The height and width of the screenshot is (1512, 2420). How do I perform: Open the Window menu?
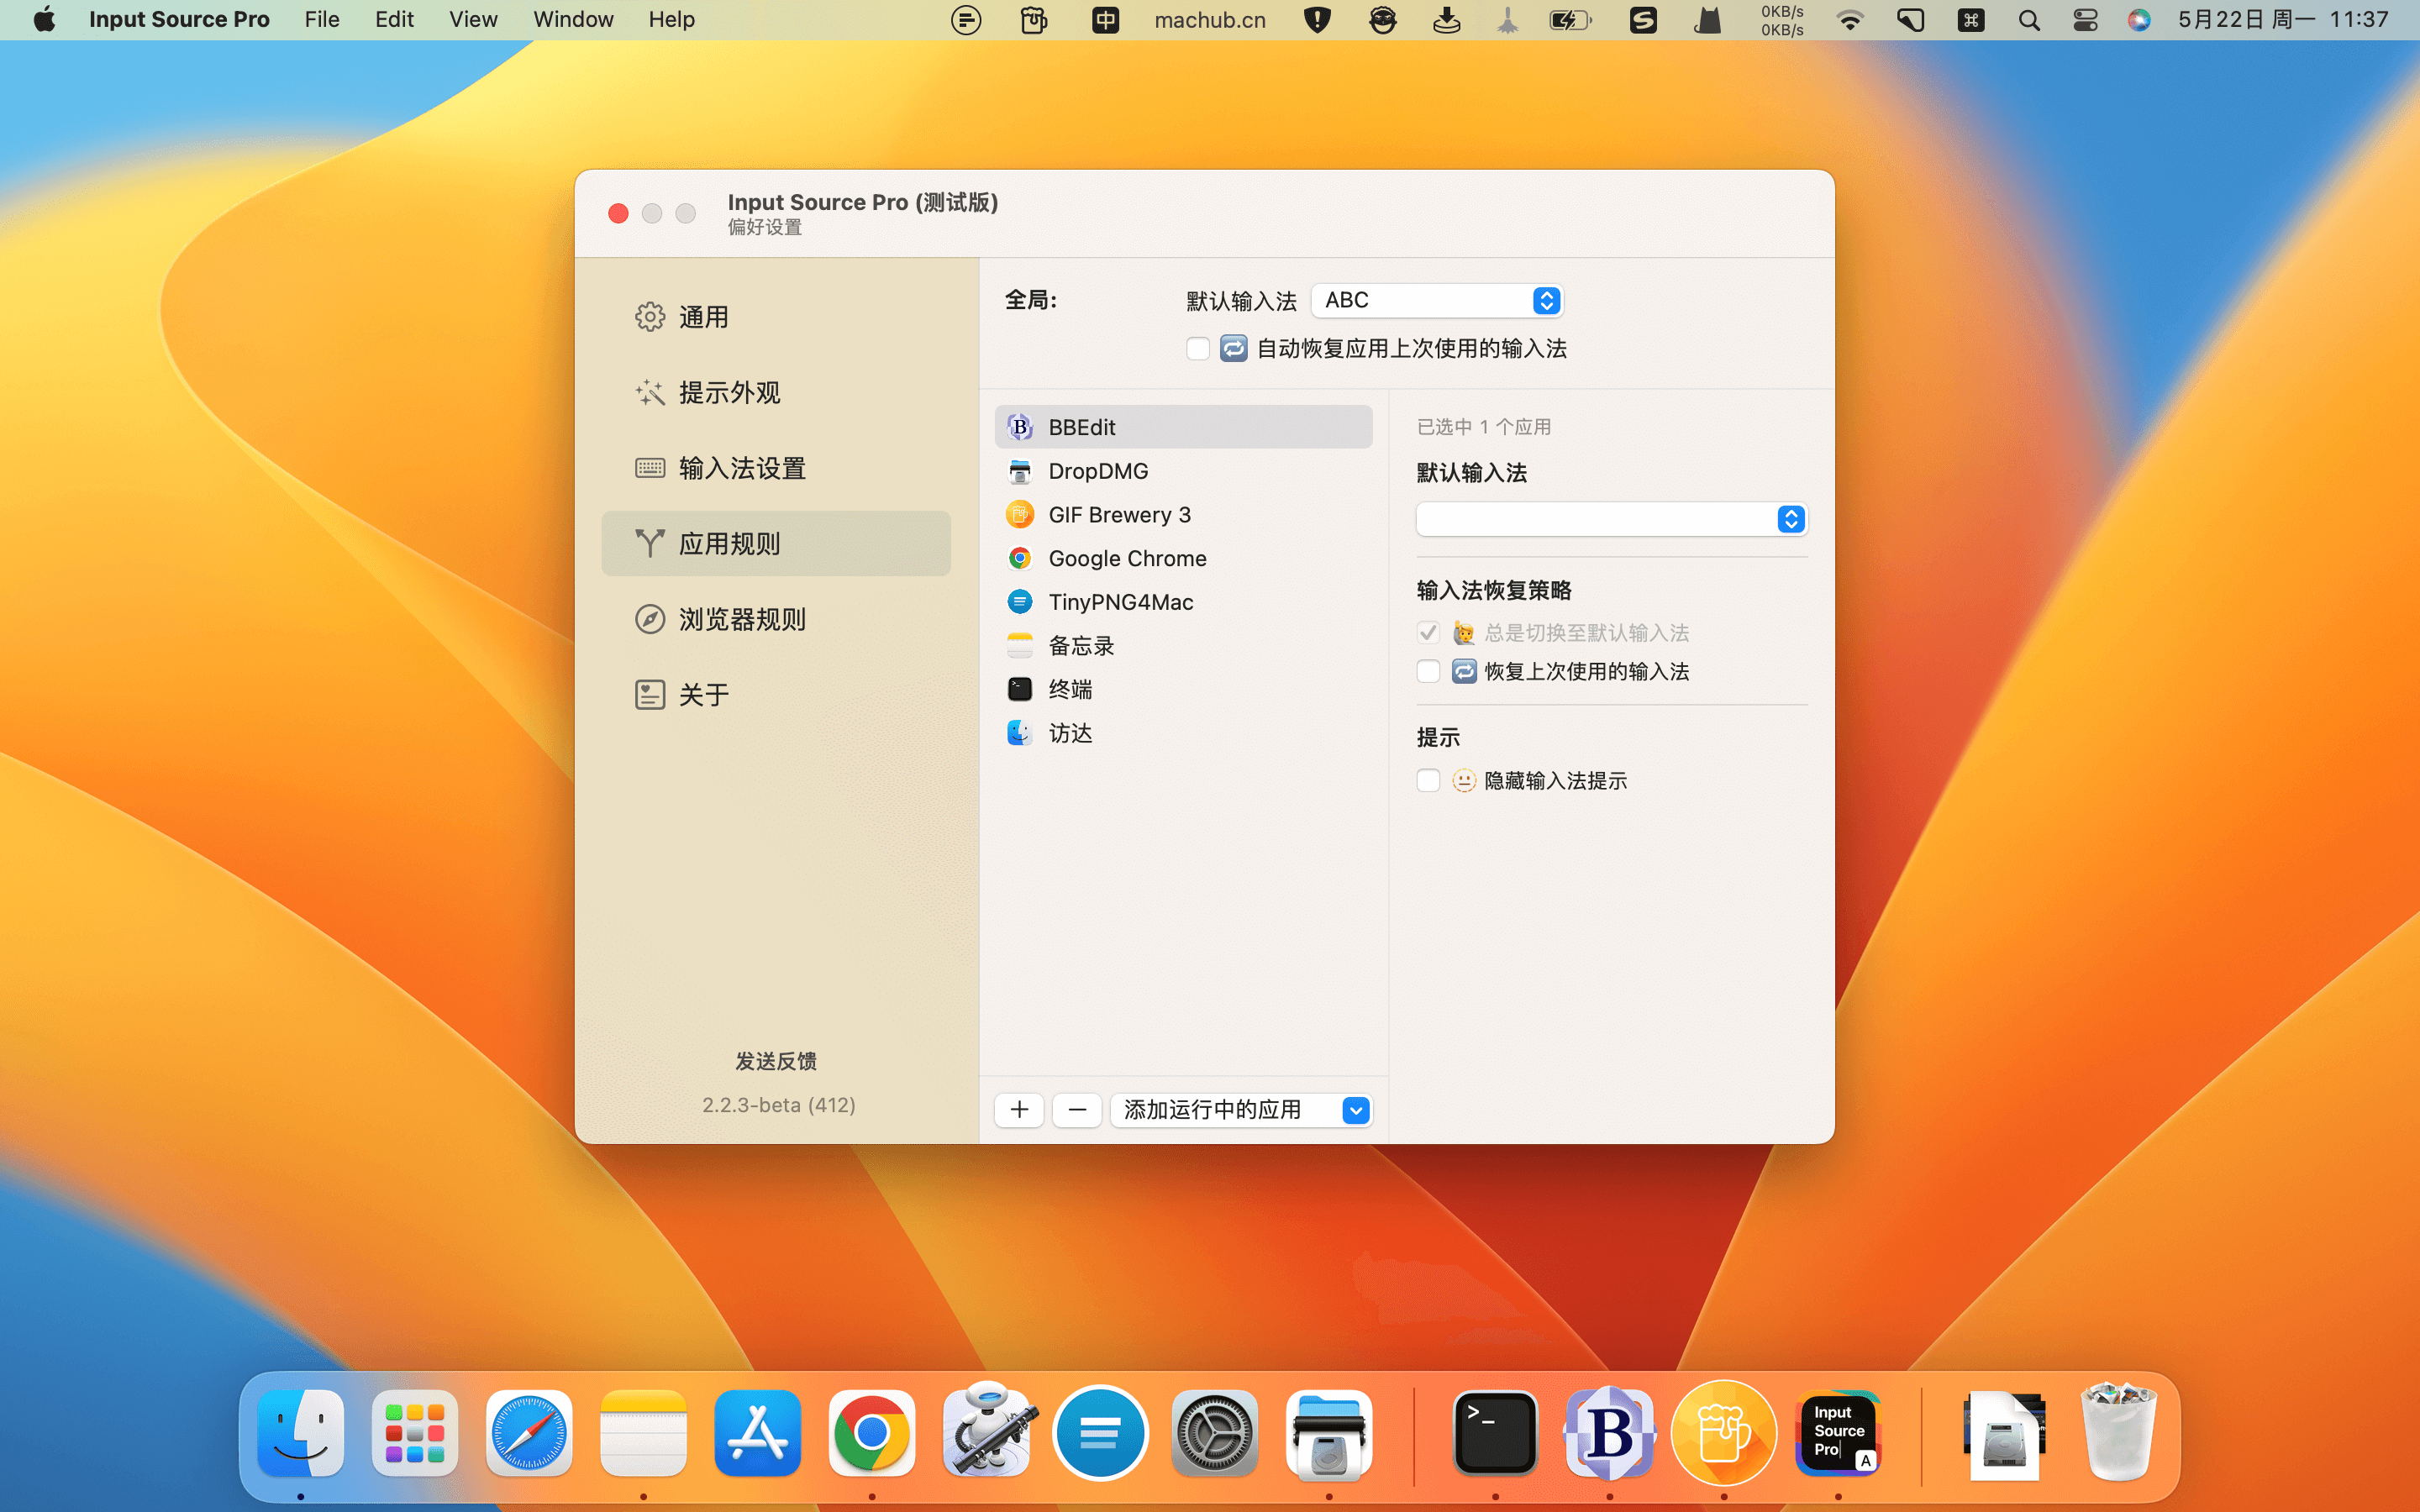tap(573, 19)
